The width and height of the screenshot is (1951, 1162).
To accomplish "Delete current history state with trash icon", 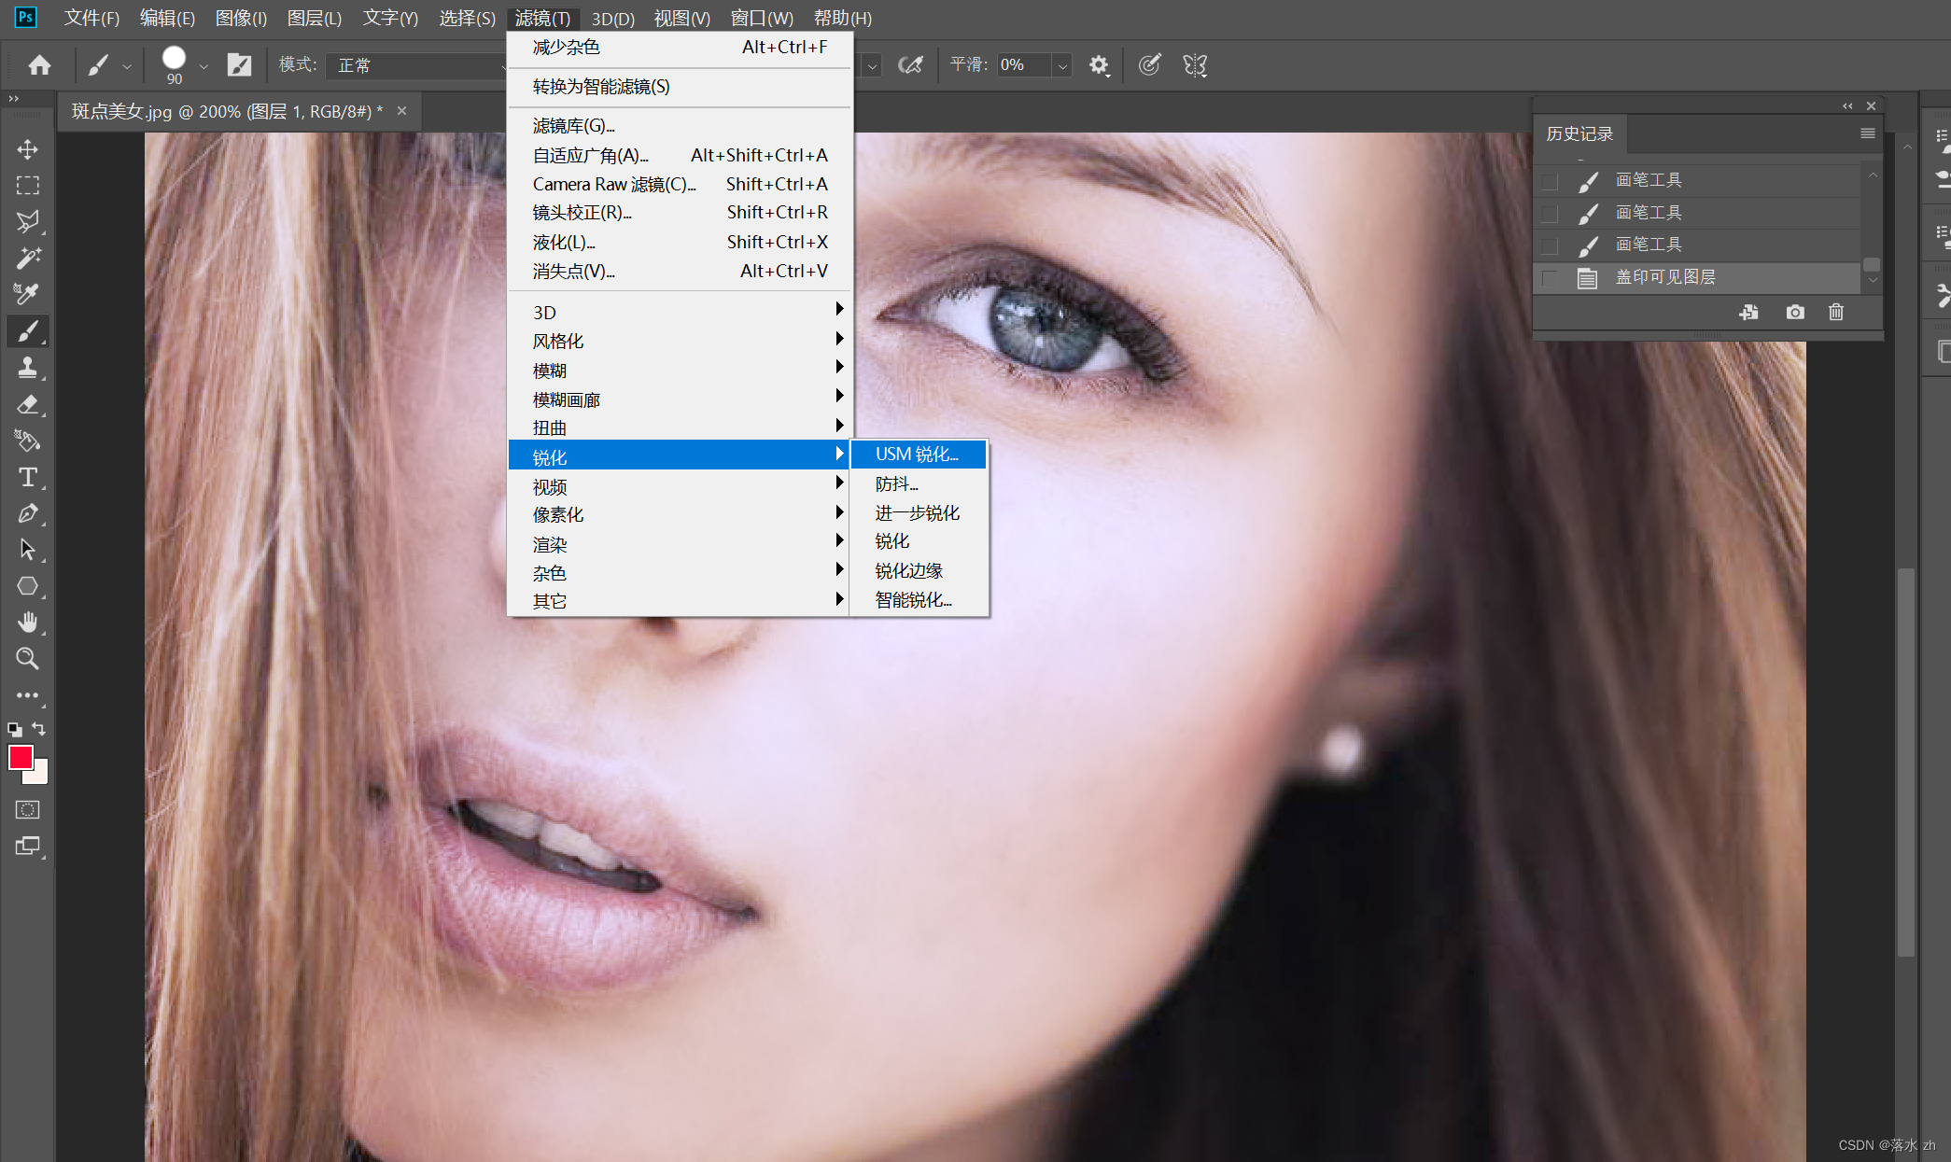I will click(1835, 313).
